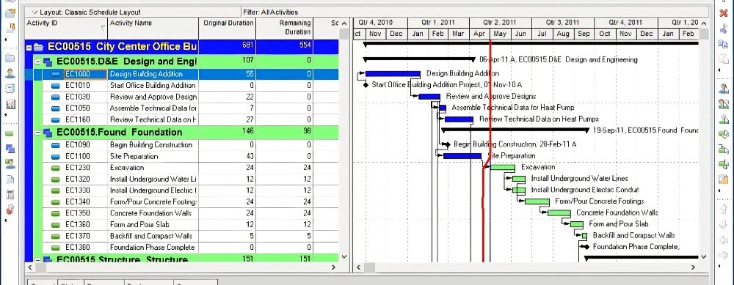Open the WBS blue squares icon in sidebar
This screenshot has width=734, height=285.
pos(10,149)
